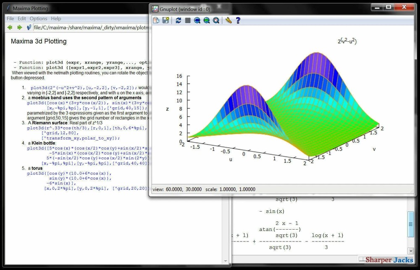Screen dimensions: 420x270
Task: Click the autoscale magnifier icon in Gnuplot
Action: pos(216,20)
